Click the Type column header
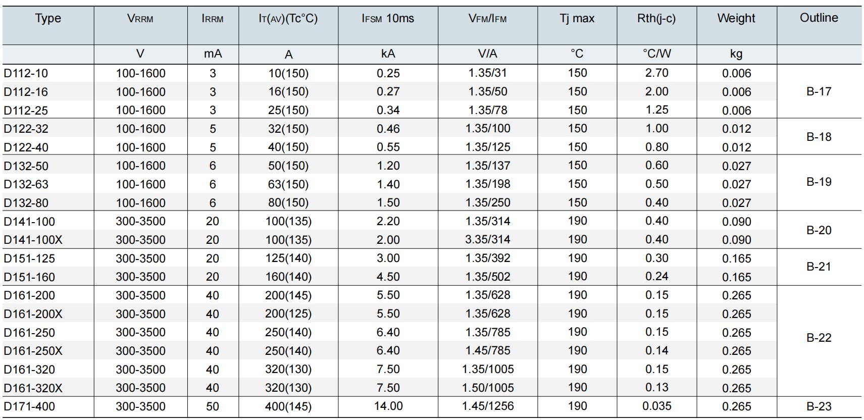The width and height of the screenshot is (864, 420). pos(48,19)
